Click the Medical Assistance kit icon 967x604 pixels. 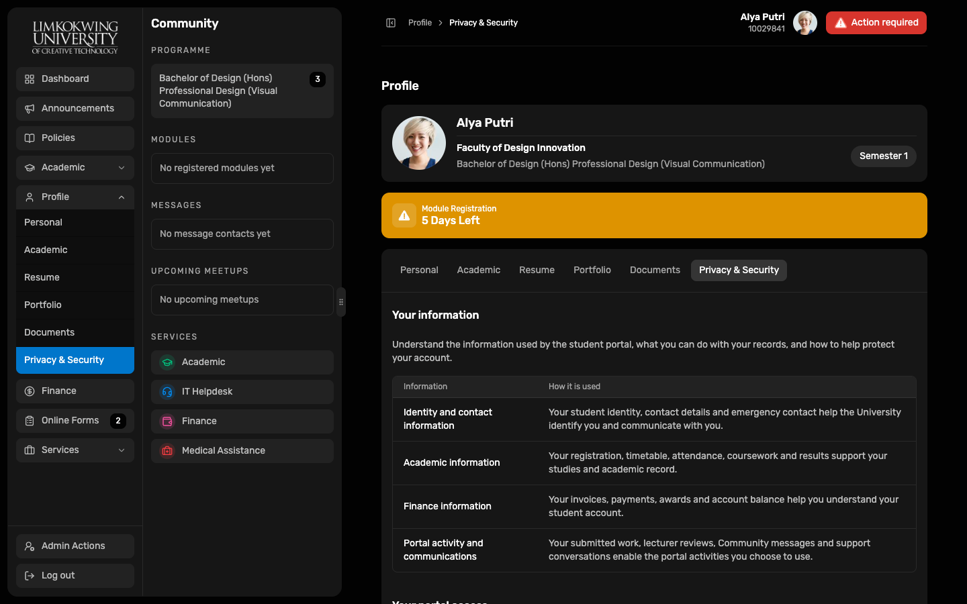pos(167,451)
